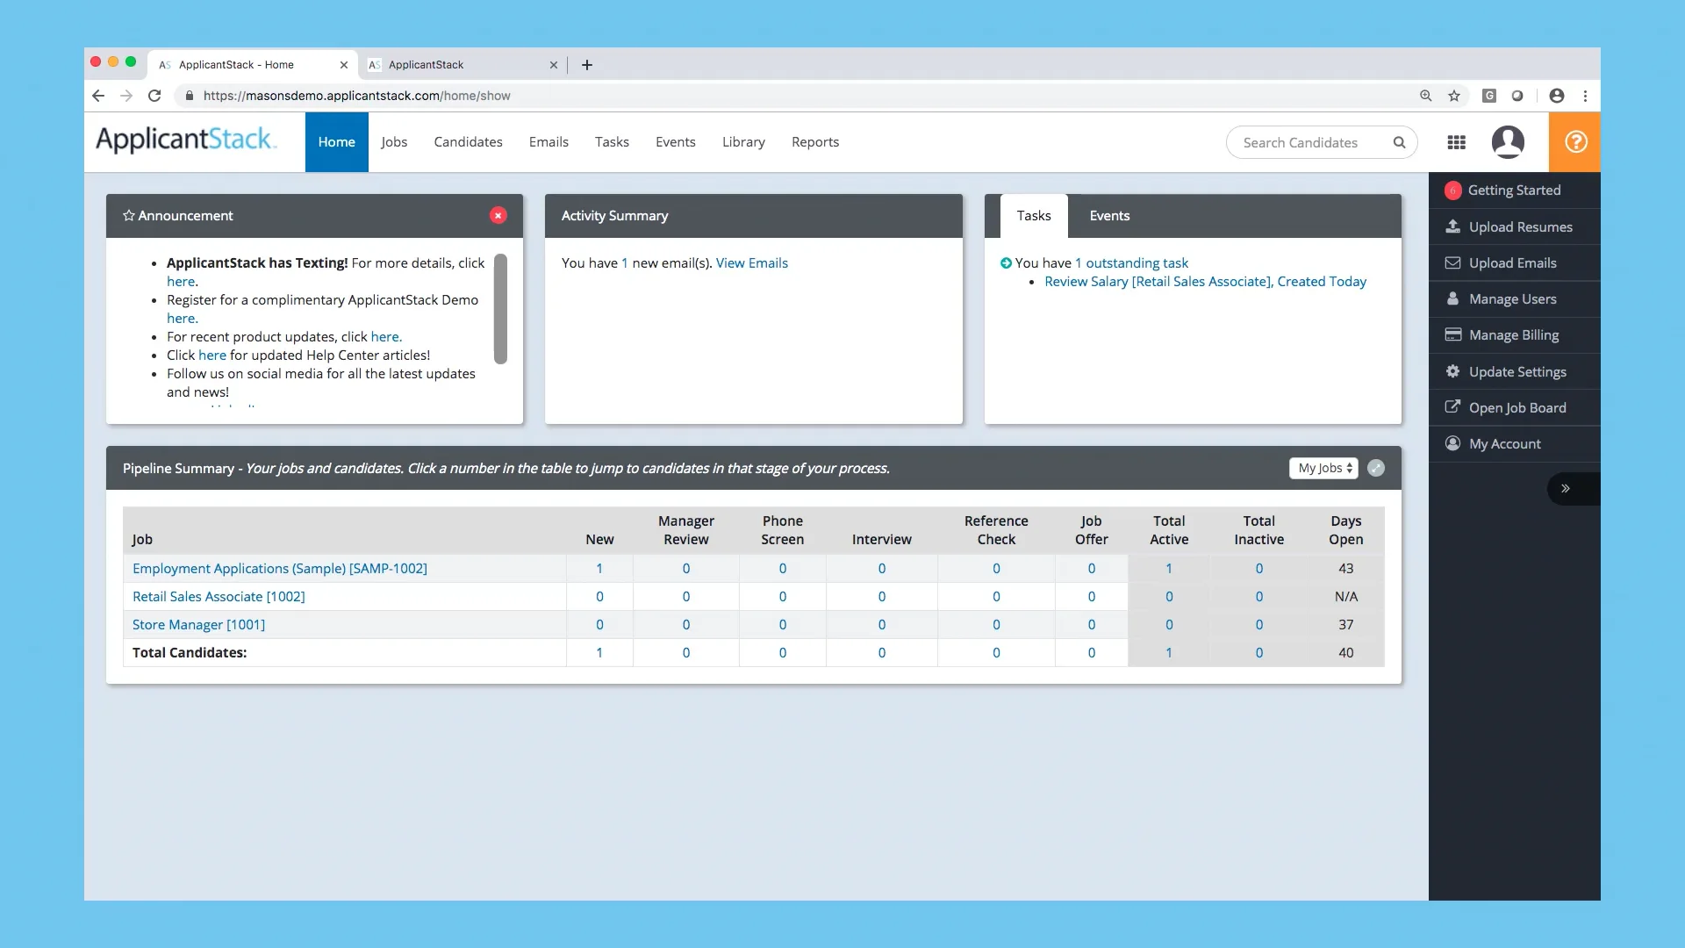Screen dimensions: 1685x948
Task: Open the My Jobs dropdown
Action: click(1323, 469)
